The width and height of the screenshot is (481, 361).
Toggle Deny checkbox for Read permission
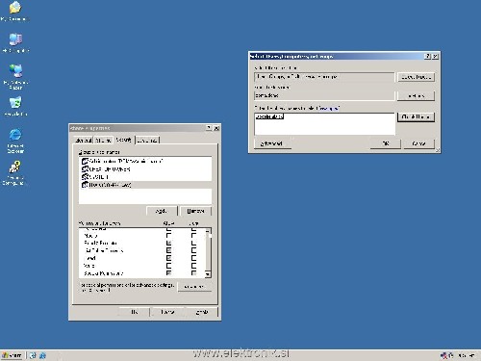[x=193, y=258]
